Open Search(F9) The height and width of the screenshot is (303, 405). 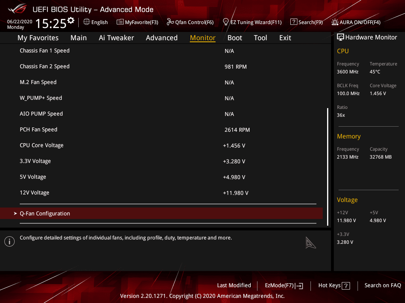pyautogui.click(x=307, y=22)
